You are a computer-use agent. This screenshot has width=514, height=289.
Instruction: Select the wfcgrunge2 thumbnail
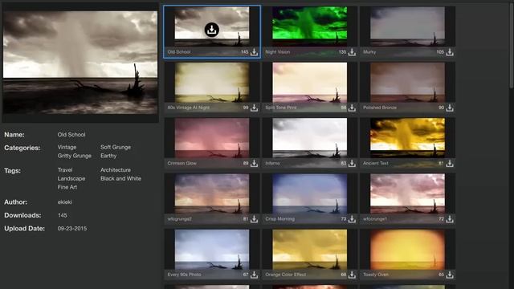click(x=212, y=193)
